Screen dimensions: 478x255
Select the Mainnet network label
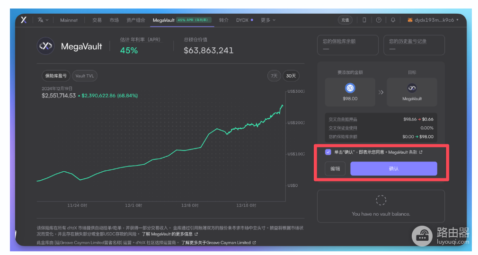pyautogui.click(x=69, y=20)
